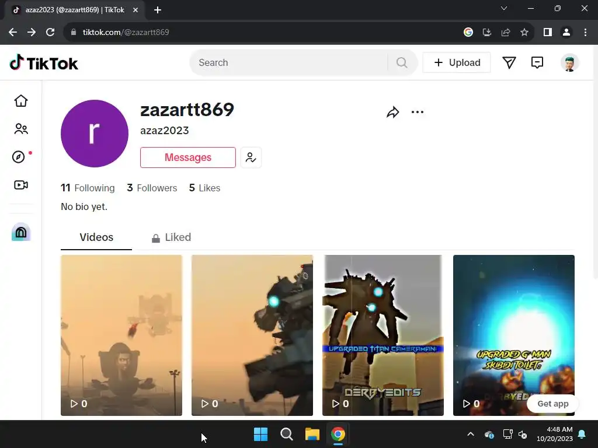
Task: Click the muted volume tray icon
Action: [x=523, y=434]
